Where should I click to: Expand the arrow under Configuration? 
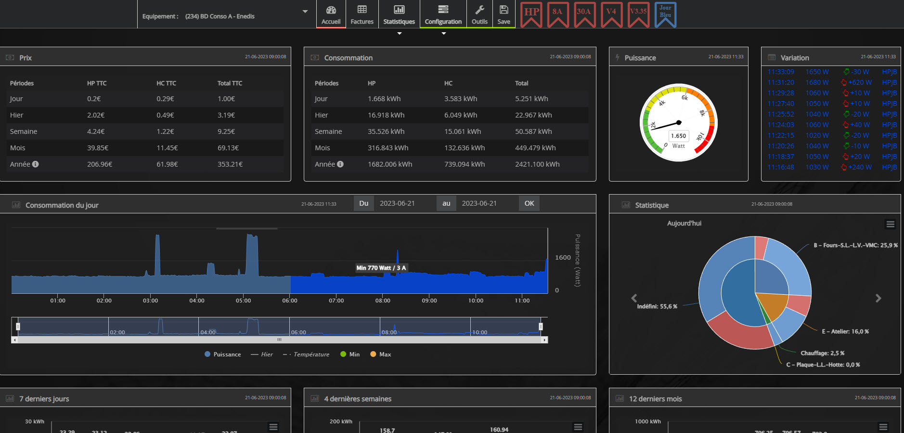(x=444, y=33)
